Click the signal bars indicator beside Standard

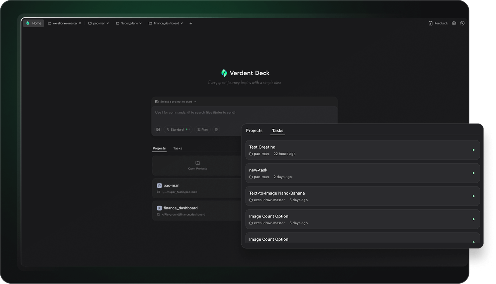coord(188,129)
